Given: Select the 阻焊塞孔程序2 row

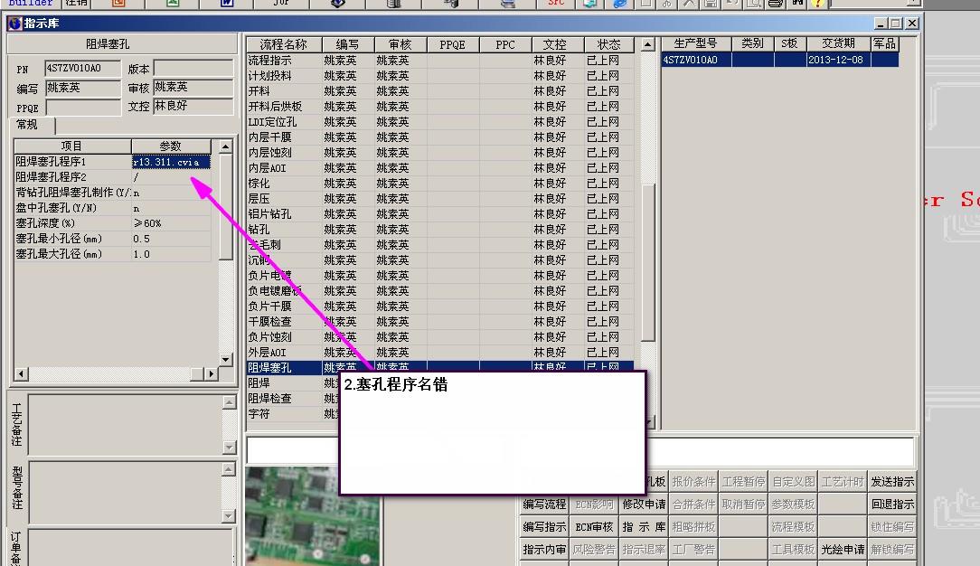Looking at the screenshot, I should pos(112,177).
